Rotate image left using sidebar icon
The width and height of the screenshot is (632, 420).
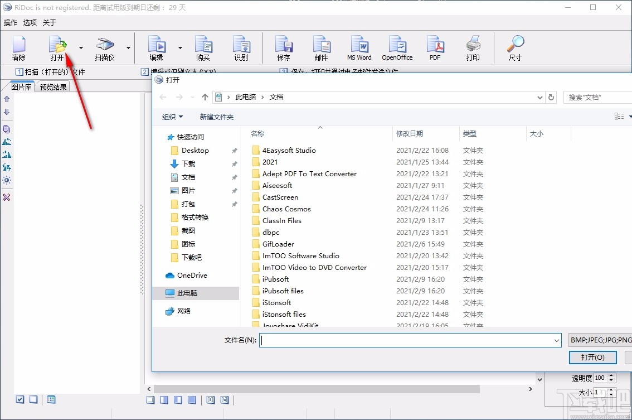[x=7, y=142]
